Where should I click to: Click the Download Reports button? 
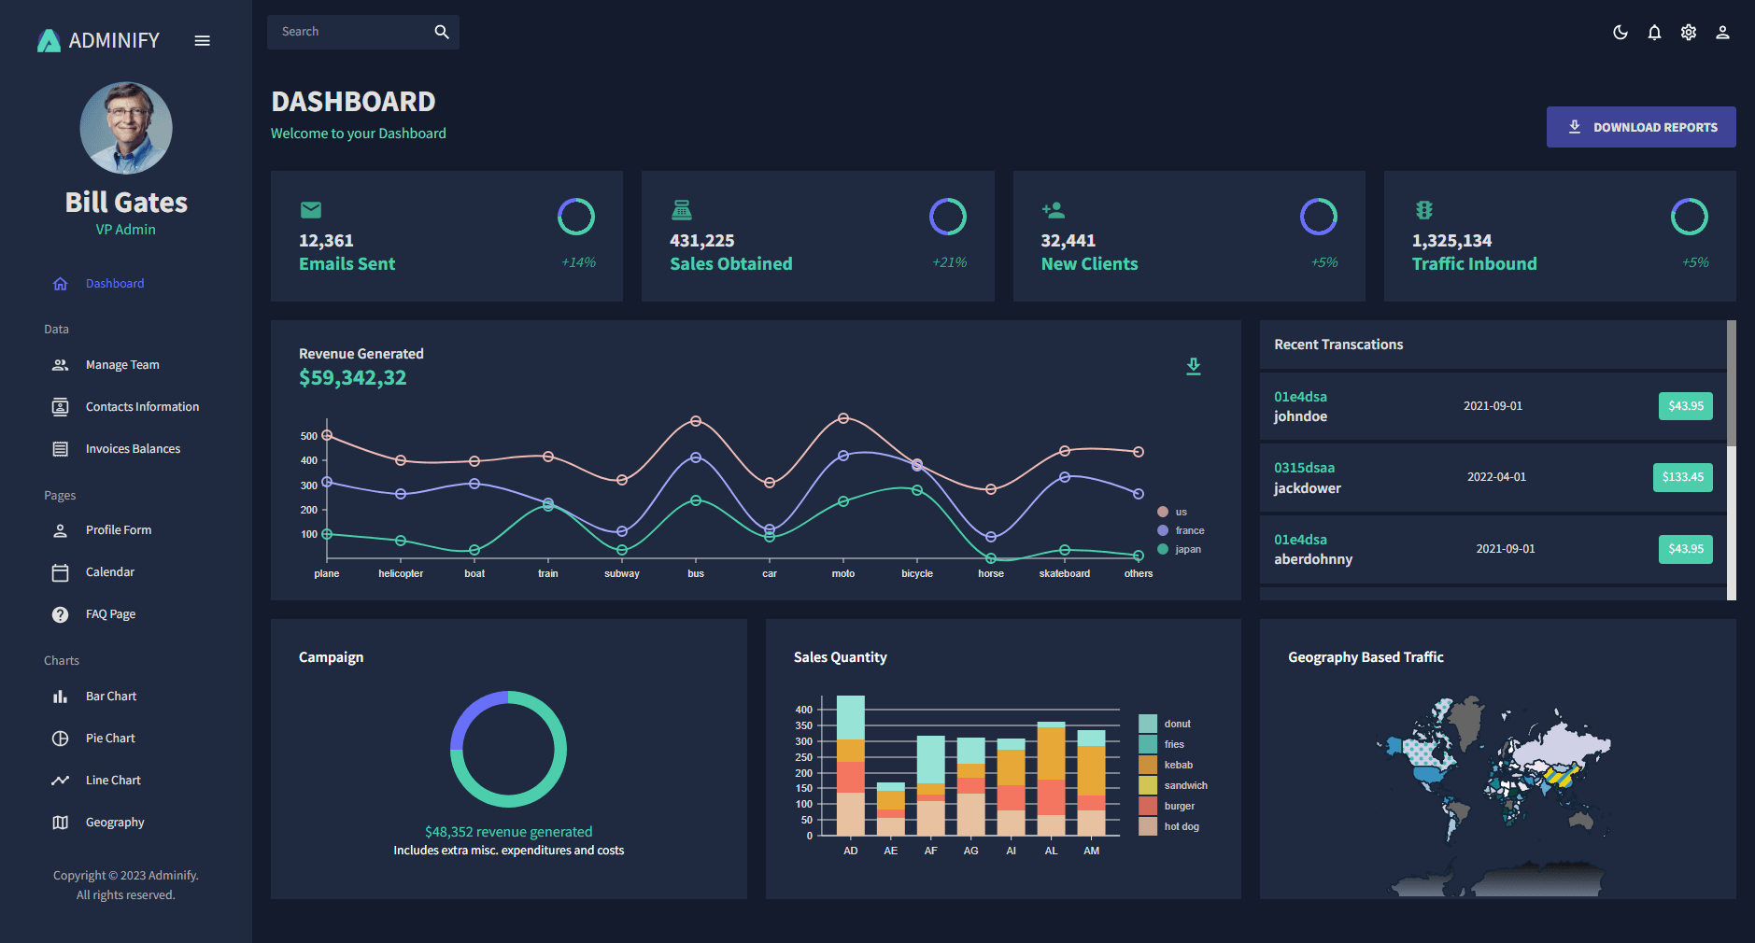[x=1640, y=127]
